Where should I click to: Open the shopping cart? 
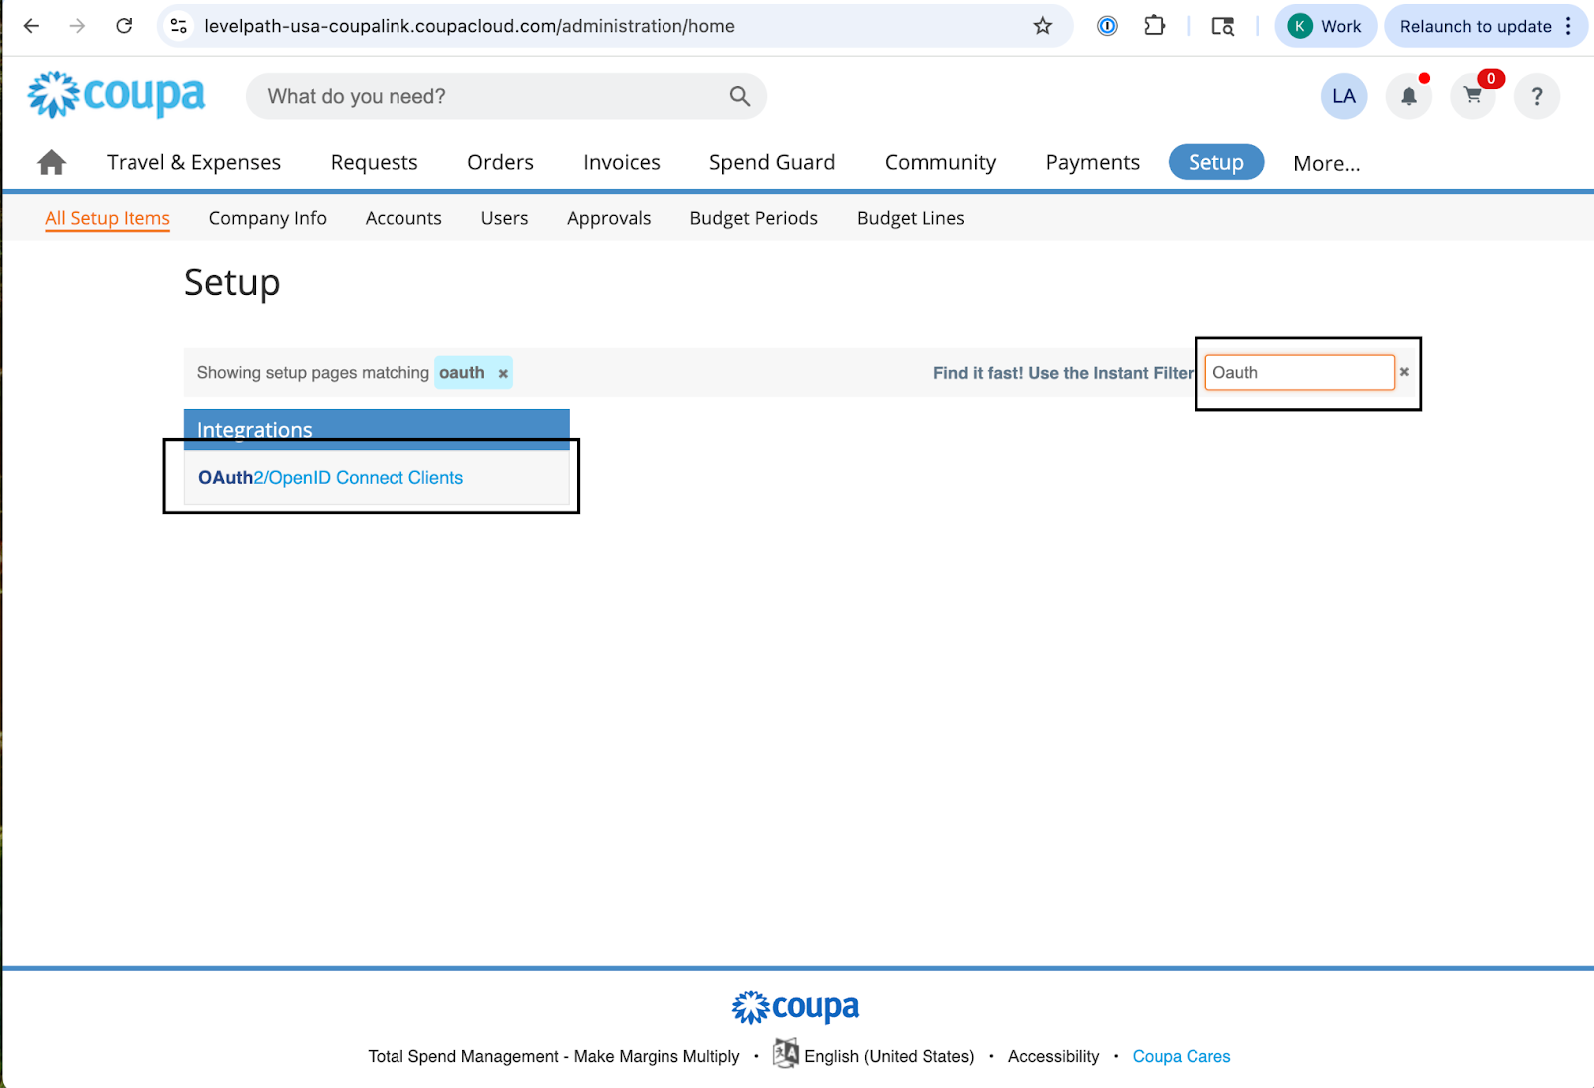pos(1472,97)
